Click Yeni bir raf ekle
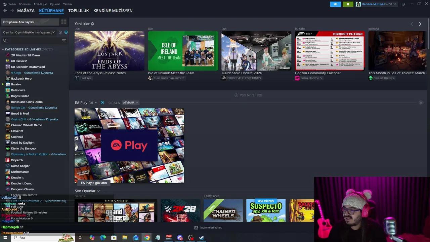430x242 pixels. [248, 95]
